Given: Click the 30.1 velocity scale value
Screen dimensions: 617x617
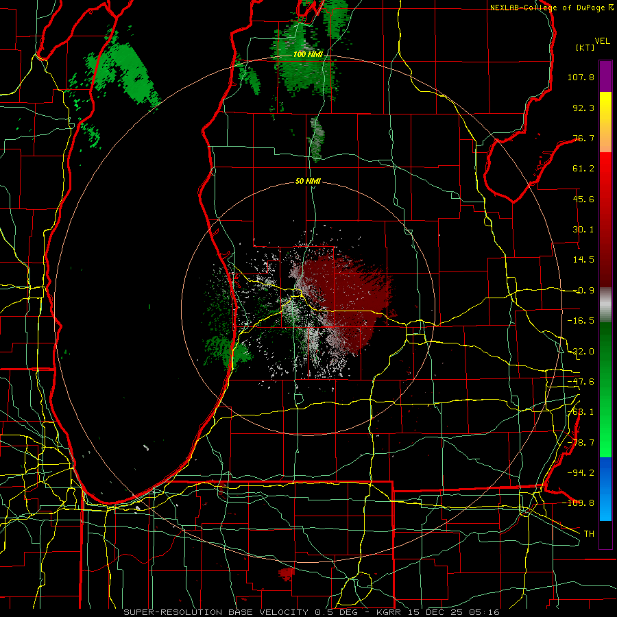Looking at the screenshot, I should click(x=583, y=230).
